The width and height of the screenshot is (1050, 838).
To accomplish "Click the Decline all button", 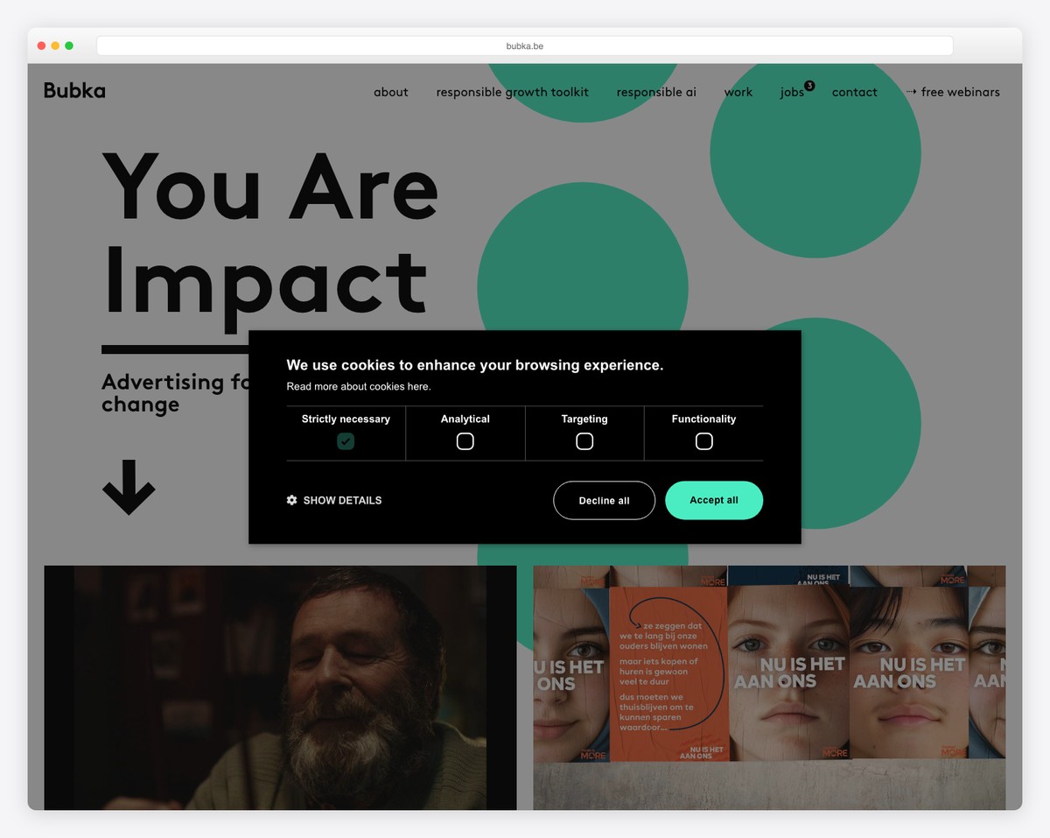I will [x=604, y=500].
